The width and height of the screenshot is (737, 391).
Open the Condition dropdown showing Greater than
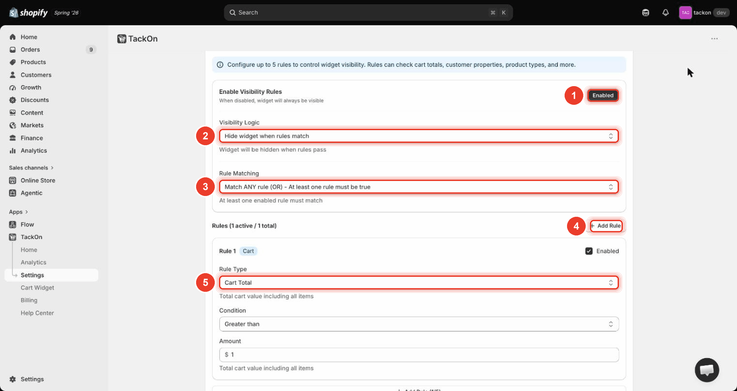point(419,324)
